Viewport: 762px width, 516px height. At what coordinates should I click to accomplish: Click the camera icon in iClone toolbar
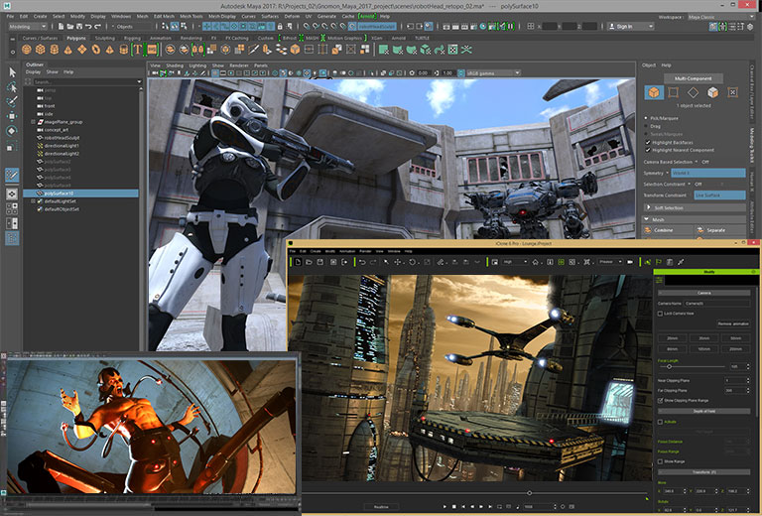click(x=630, y=262)
